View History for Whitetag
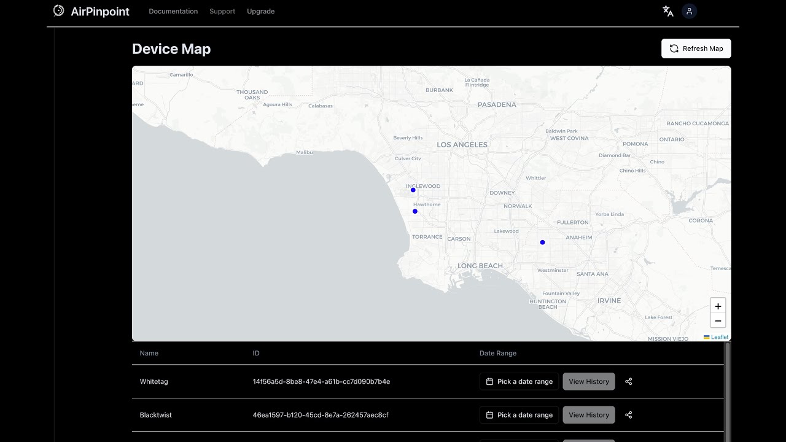 588,381
